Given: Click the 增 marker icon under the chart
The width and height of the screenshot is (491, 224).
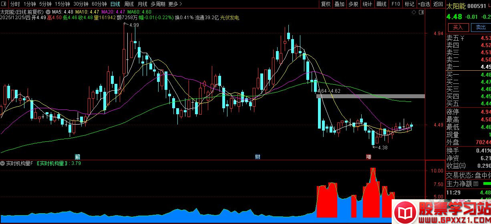Looking at the screenshot, I should tap(368, 157).
